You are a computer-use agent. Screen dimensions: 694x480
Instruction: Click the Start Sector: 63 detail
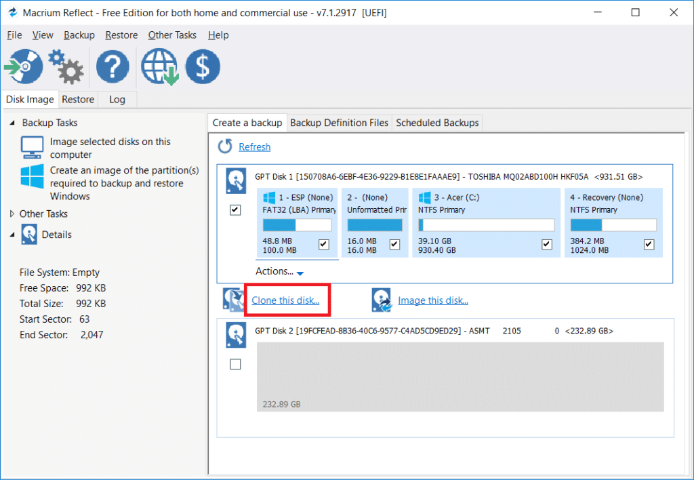(54, 319)
